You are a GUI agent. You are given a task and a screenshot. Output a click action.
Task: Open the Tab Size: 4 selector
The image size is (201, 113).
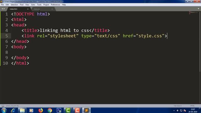(x=177, y=106)
